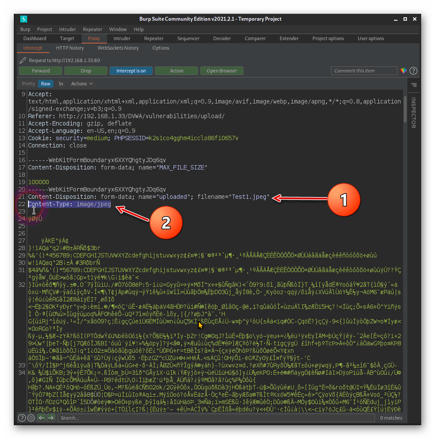Open search settings gear icon
This screenshot has height=439, width=435.
31,418
